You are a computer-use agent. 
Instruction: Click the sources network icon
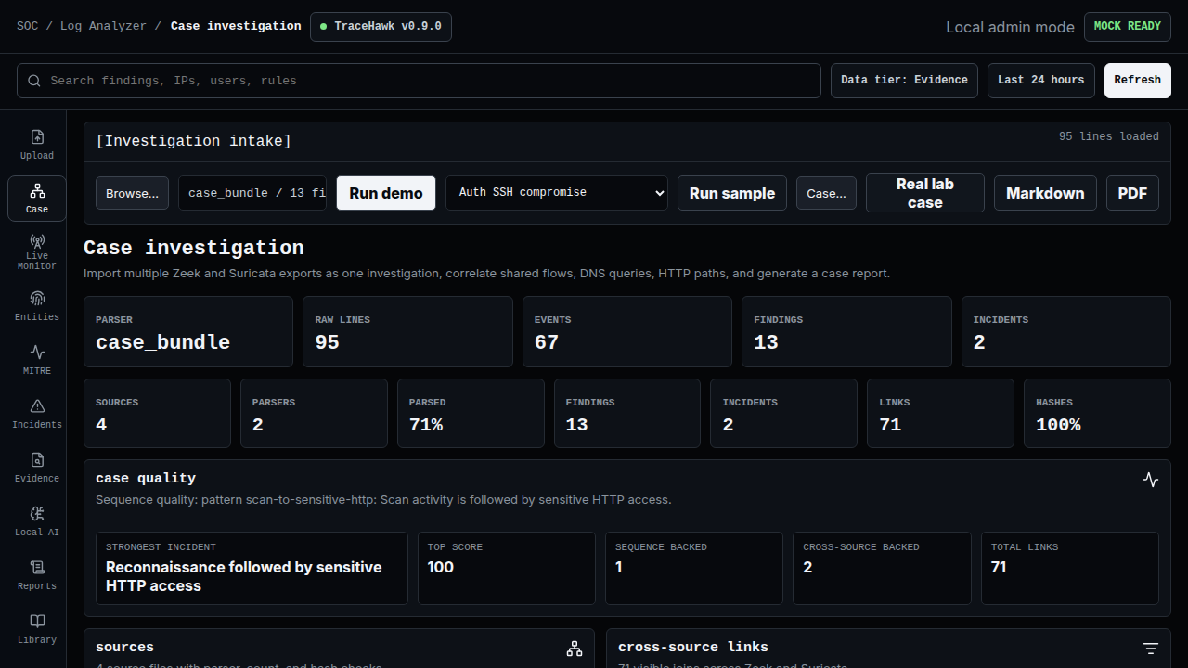click(575, 649)
